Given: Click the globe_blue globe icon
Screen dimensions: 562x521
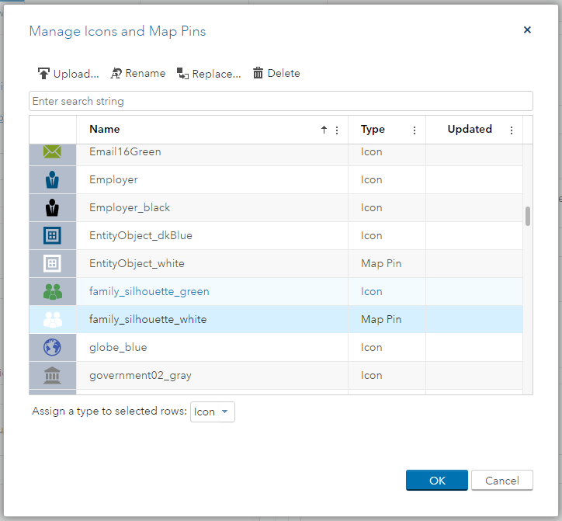Looking at the screenshot, I should click(53, 348).
